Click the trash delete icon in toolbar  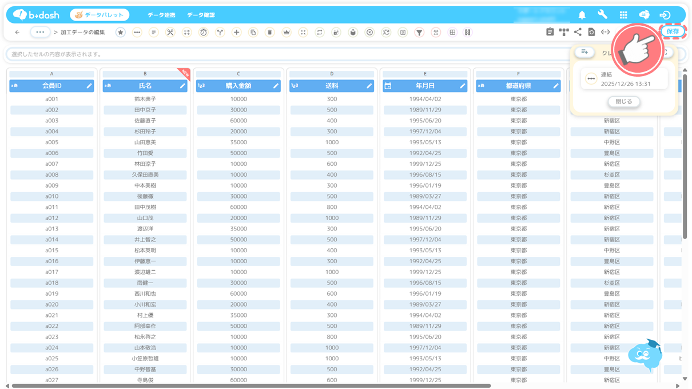269,33
